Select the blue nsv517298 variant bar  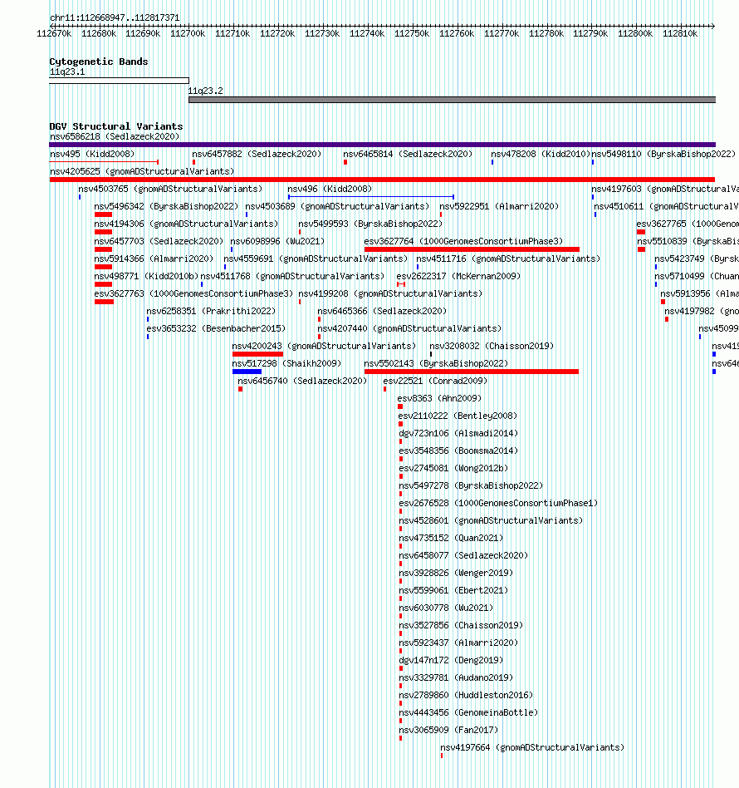(x=247, y=372)
